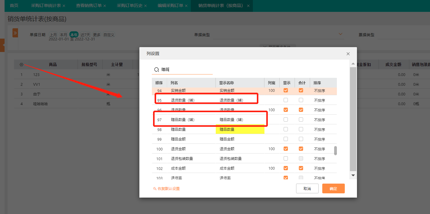Enable 显示 checkbox for 赠品数量（辅） row
This screenshot has height=214, width=430.
[x=286, y=119]
